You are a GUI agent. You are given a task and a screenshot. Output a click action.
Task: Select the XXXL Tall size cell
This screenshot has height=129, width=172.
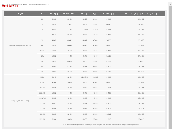(x=42, y=98)
